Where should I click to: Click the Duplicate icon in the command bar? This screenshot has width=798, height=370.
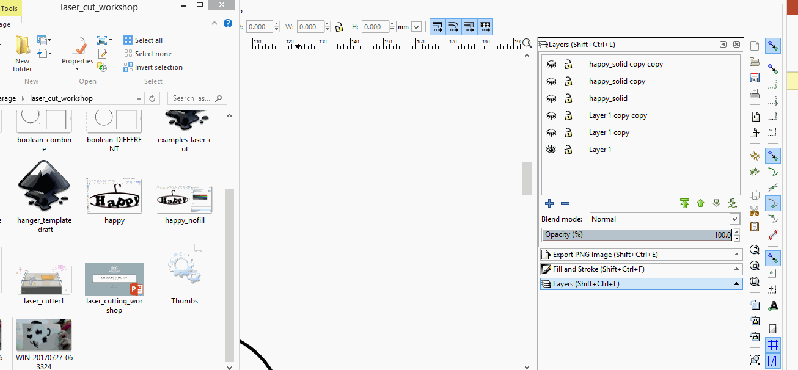[754, 305]
